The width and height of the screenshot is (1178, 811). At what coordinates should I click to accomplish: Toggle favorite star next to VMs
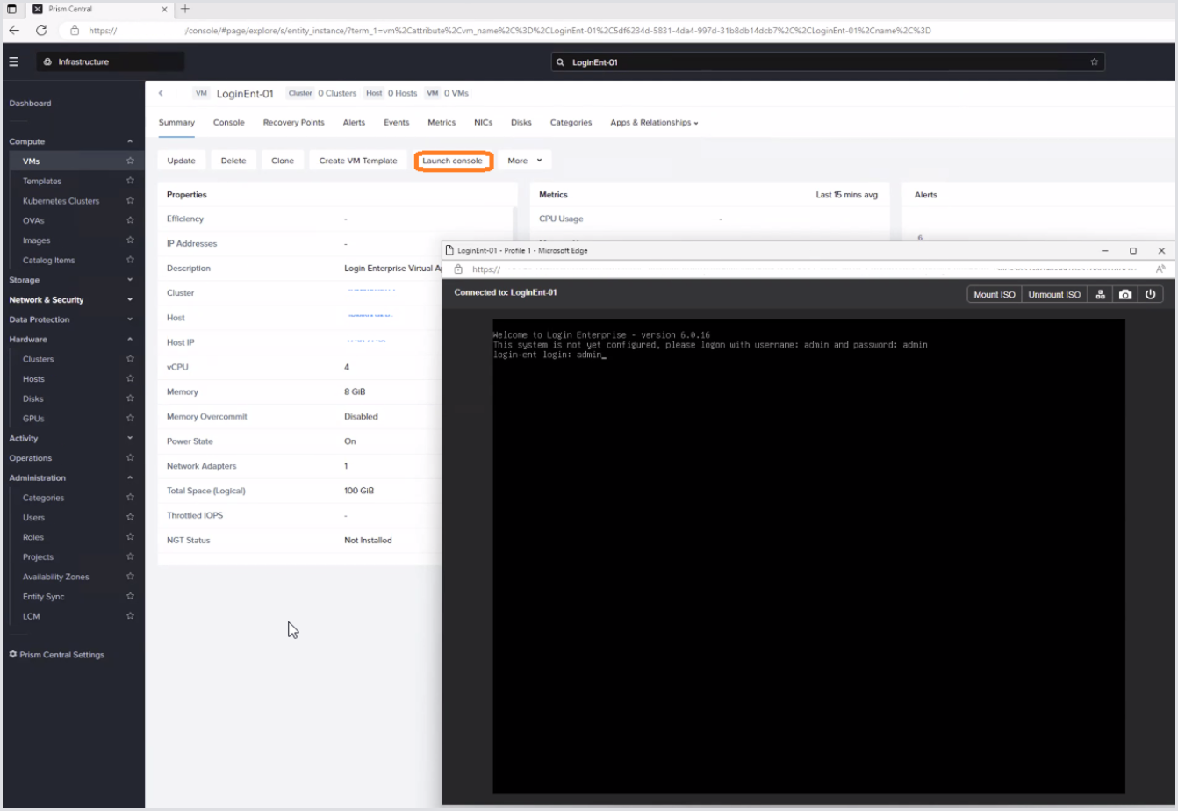(130, 161)
